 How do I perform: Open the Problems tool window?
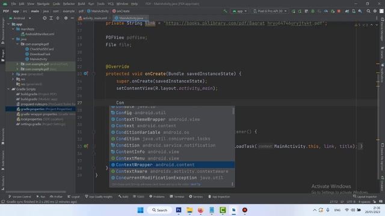157,196
